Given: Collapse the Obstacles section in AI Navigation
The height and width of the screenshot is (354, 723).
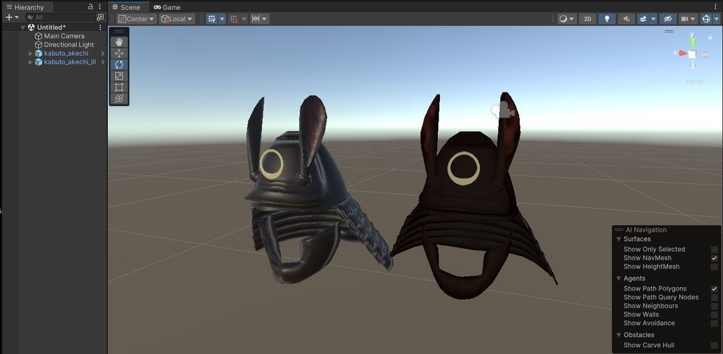Looking at the screenshot, I should pos(619,335).
